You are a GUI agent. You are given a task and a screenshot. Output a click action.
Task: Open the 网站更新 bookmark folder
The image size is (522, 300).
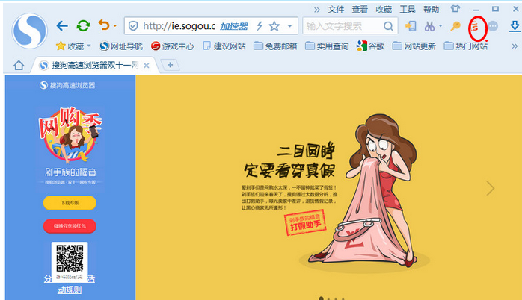click(x=414, y=46)
